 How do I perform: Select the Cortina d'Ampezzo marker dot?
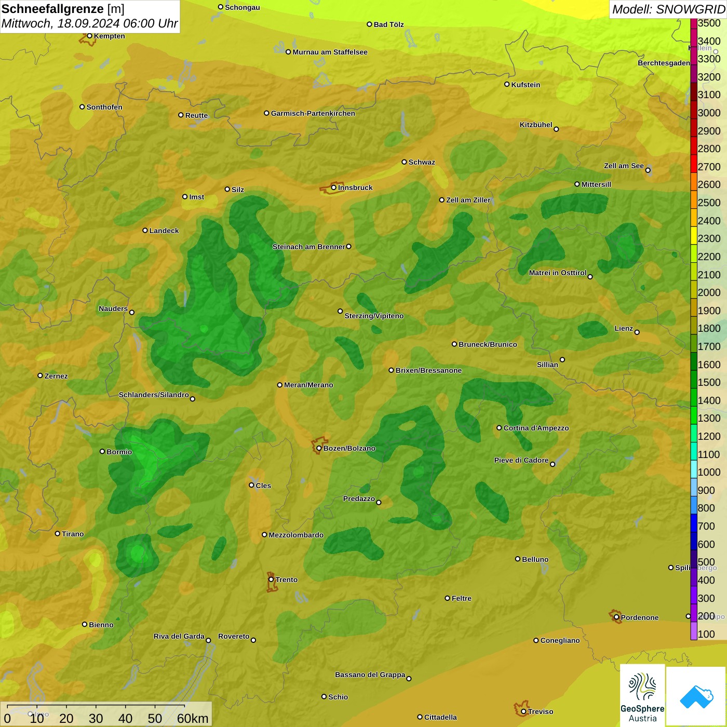click(499, 428)
